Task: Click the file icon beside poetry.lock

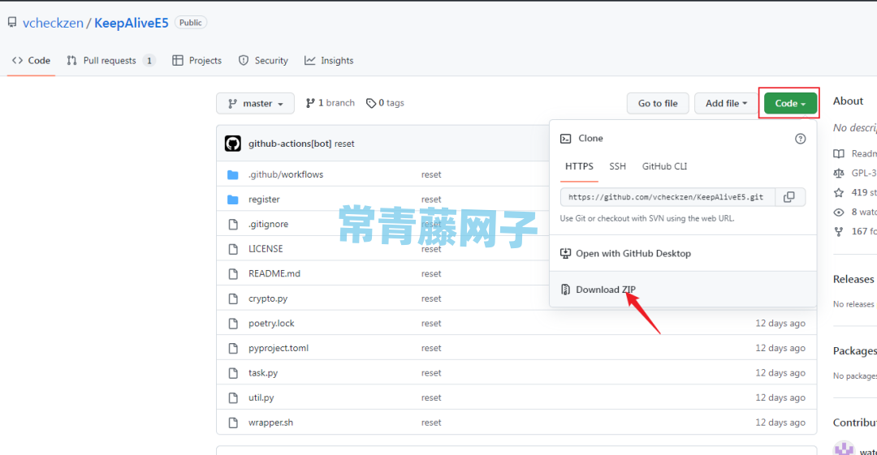Action: pos(233,324)
